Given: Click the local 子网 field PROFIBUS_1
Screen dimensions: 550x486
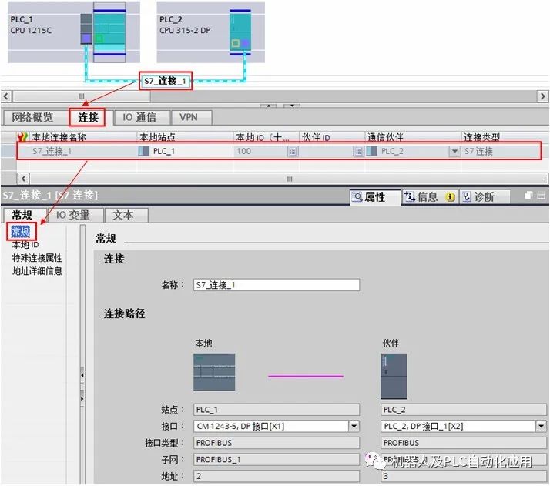Looking at the screenshot, I should click(277, 459).
